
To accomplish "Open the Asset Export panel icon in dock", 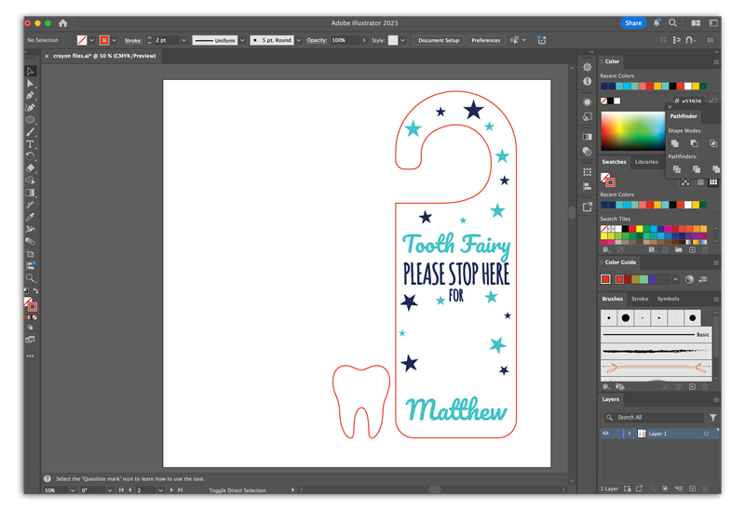I will pos(588,207).
